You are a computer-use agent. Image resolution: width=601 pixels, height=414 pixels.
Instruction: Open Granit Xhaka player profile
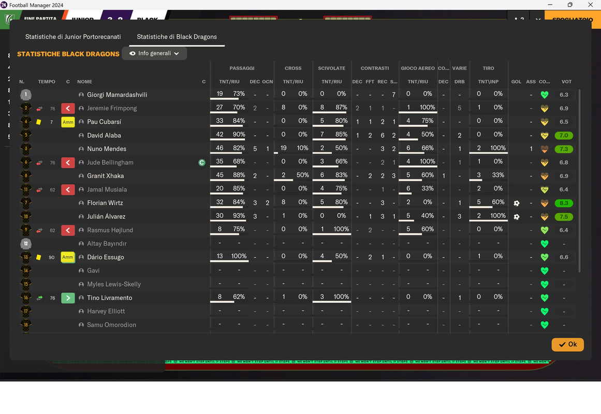tap(106, 176)
